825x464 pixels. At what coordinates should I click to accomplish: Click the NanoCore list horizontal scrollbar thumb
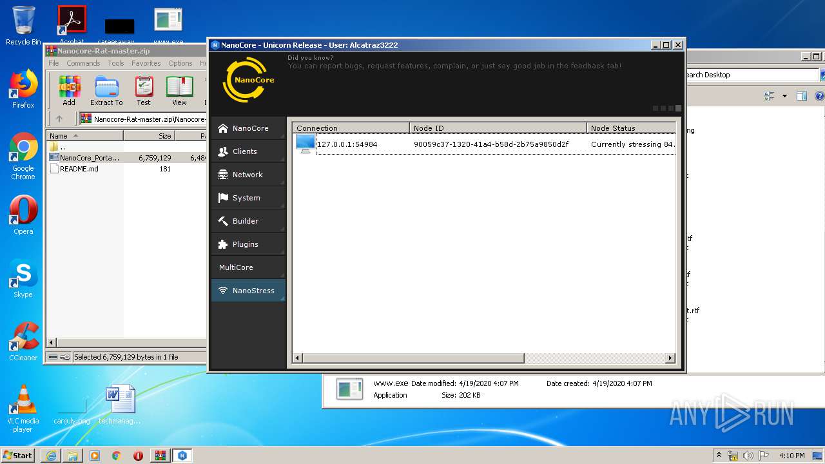[x=413, y=358]
